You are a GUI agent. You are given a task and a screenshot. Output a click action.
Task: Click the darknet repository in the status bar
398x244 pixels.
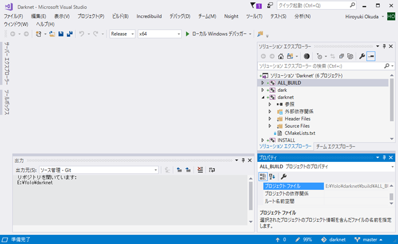(x=333, y=239)
